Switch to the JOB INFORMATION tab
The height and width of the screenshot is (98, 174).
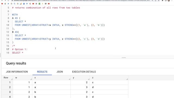click(x=17, y=72)
